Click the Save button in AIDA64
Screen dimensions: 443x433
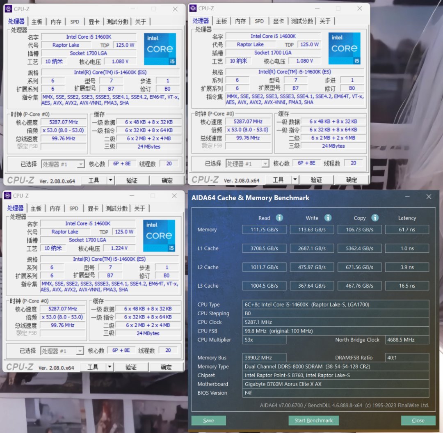pos(208,420)
